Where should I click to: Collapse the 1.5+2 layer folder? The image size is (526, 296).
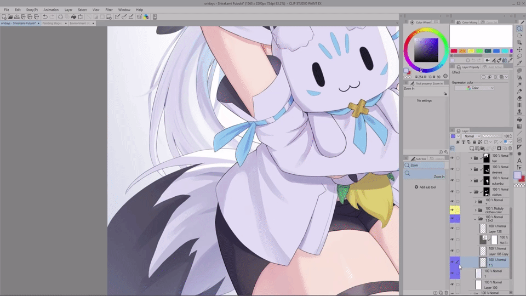pos(475,219)
